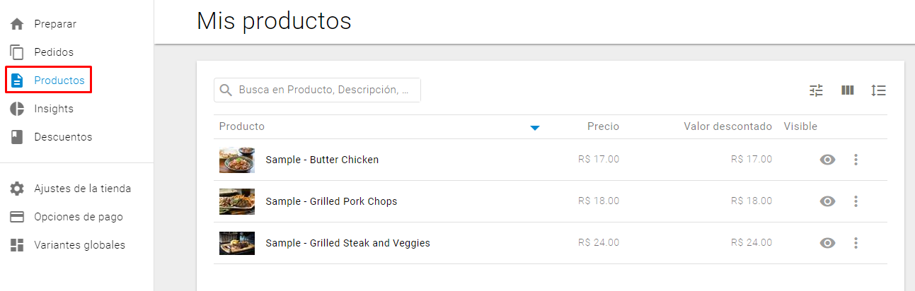Viewport: 915px width, 291px height.
Task: Open Descuentos in the sidebar
Action: [x=63, y=137]
